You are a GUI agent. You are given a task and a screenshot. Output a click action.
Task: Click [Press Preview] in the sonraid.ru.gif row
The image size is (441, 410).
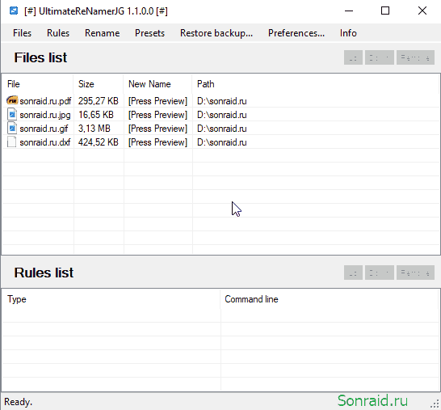(x=157, y=129)
